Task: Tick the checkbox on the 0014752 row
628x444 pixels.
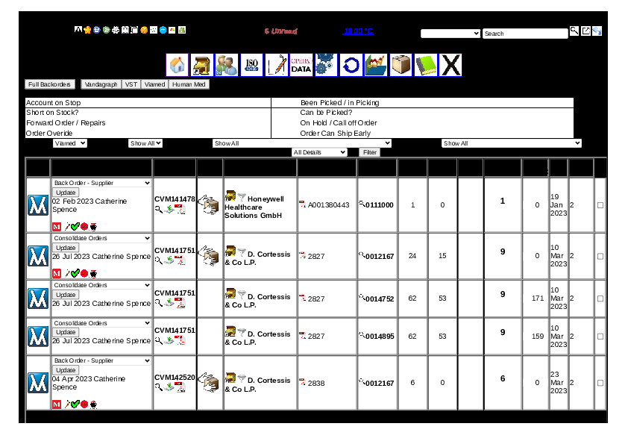Action: tap(600, 298)
